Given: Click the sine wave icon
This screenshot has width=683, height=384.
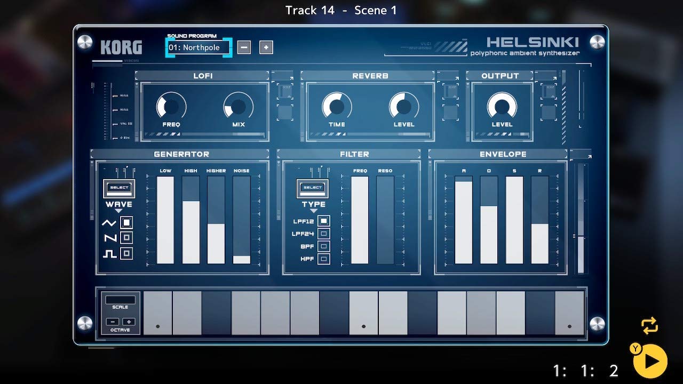Looking at the screenshot, I should pyautogui.click(x=109, y=223).
